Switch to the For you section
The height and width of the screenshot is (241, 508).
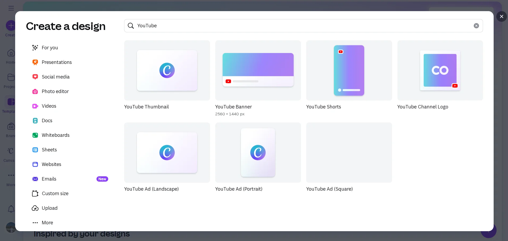point(50,47)
